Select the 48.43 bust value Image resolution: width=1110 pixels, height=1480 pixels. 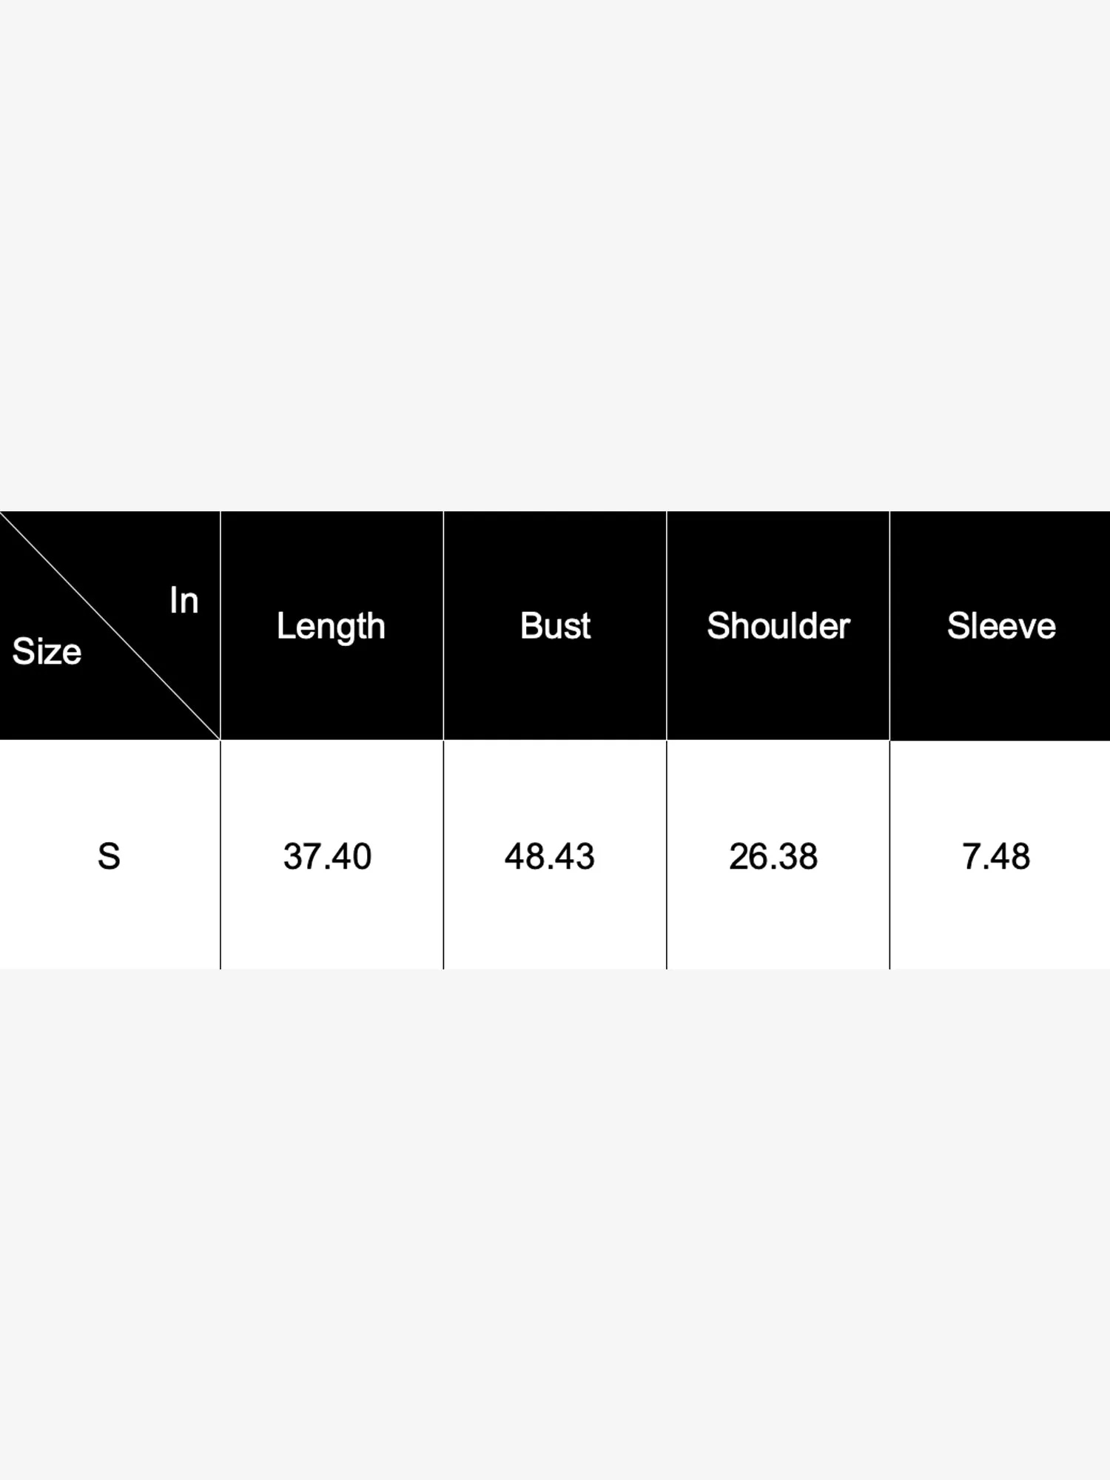(x=550, y=856)
